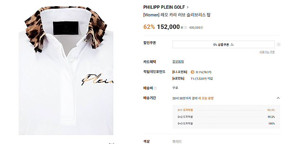The width and height of the screenshot is (290, 144).
Task: Click the 오늘 출발 shipping text
Action: pos(207,98)
